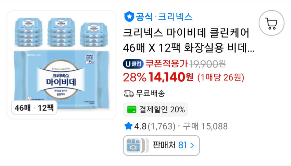Screen dimensions: 291x166
Task: Click the free shipping truck icon
Action: [129, 94]
